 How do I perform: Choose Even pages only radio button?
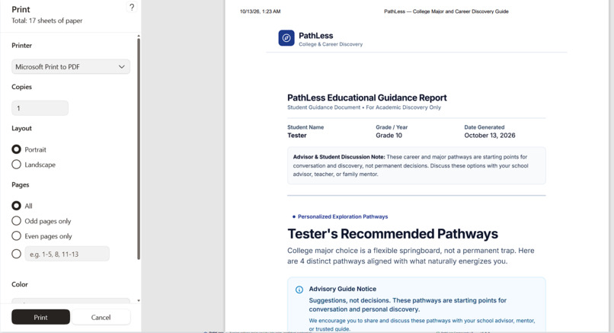point(16,235)
